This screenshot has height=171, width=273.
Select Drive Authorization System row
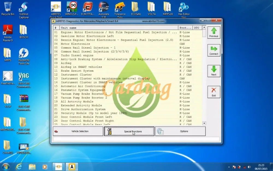click(128, 109)
